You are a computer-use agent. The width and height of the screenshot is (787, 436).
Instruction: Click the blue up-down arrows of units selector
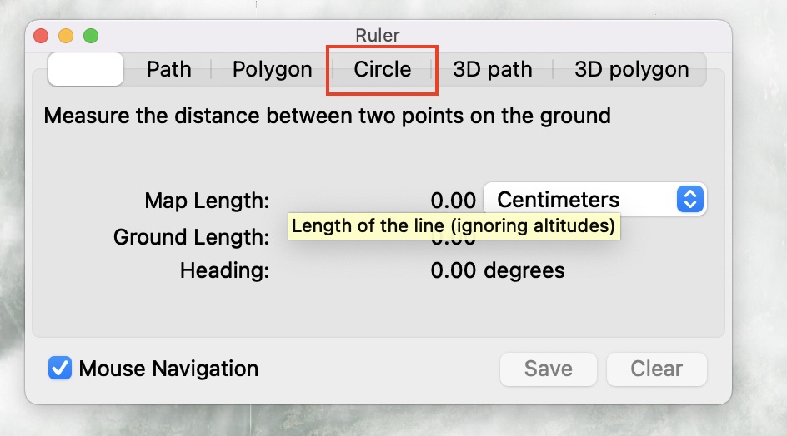click(x=690, y=199)
